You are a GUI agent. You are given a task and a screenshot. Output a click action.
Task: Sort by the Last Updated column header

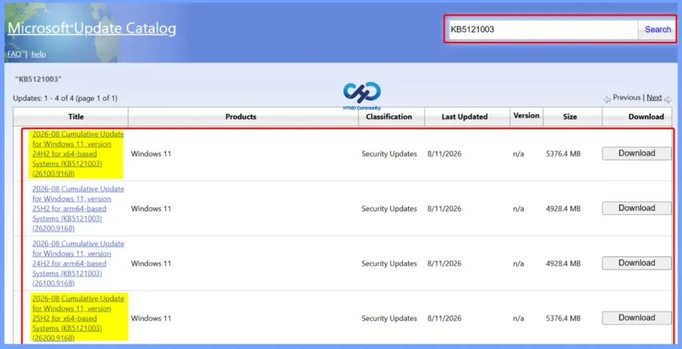point(464,117)
